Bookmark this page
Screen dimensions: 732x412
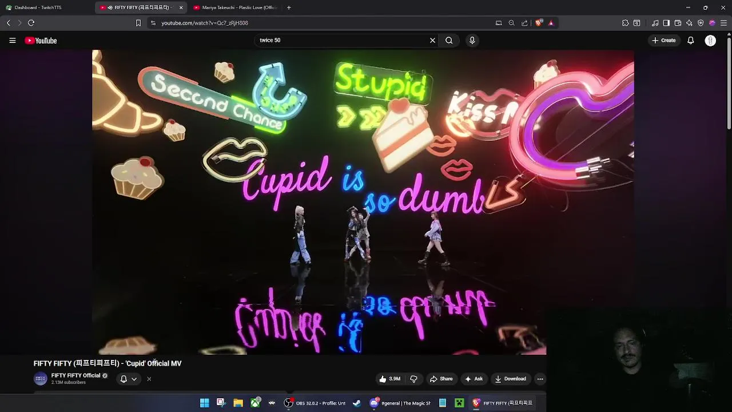pos(138,23)
